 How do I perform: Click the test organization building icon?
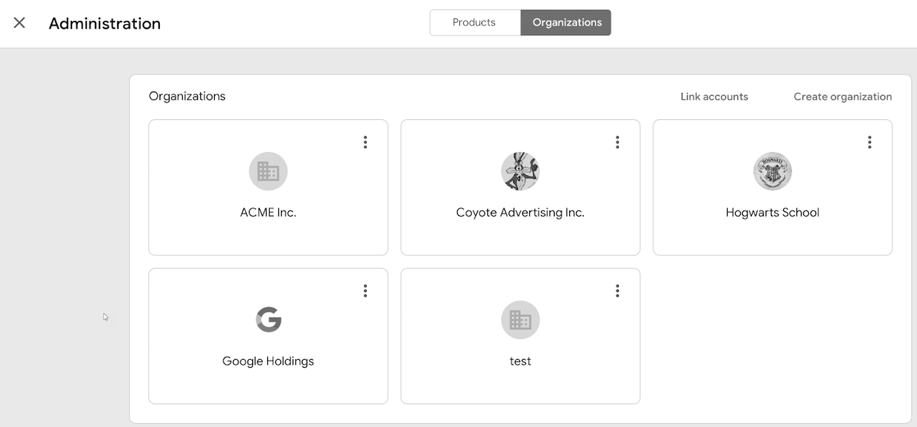click(x=520, y=320)
